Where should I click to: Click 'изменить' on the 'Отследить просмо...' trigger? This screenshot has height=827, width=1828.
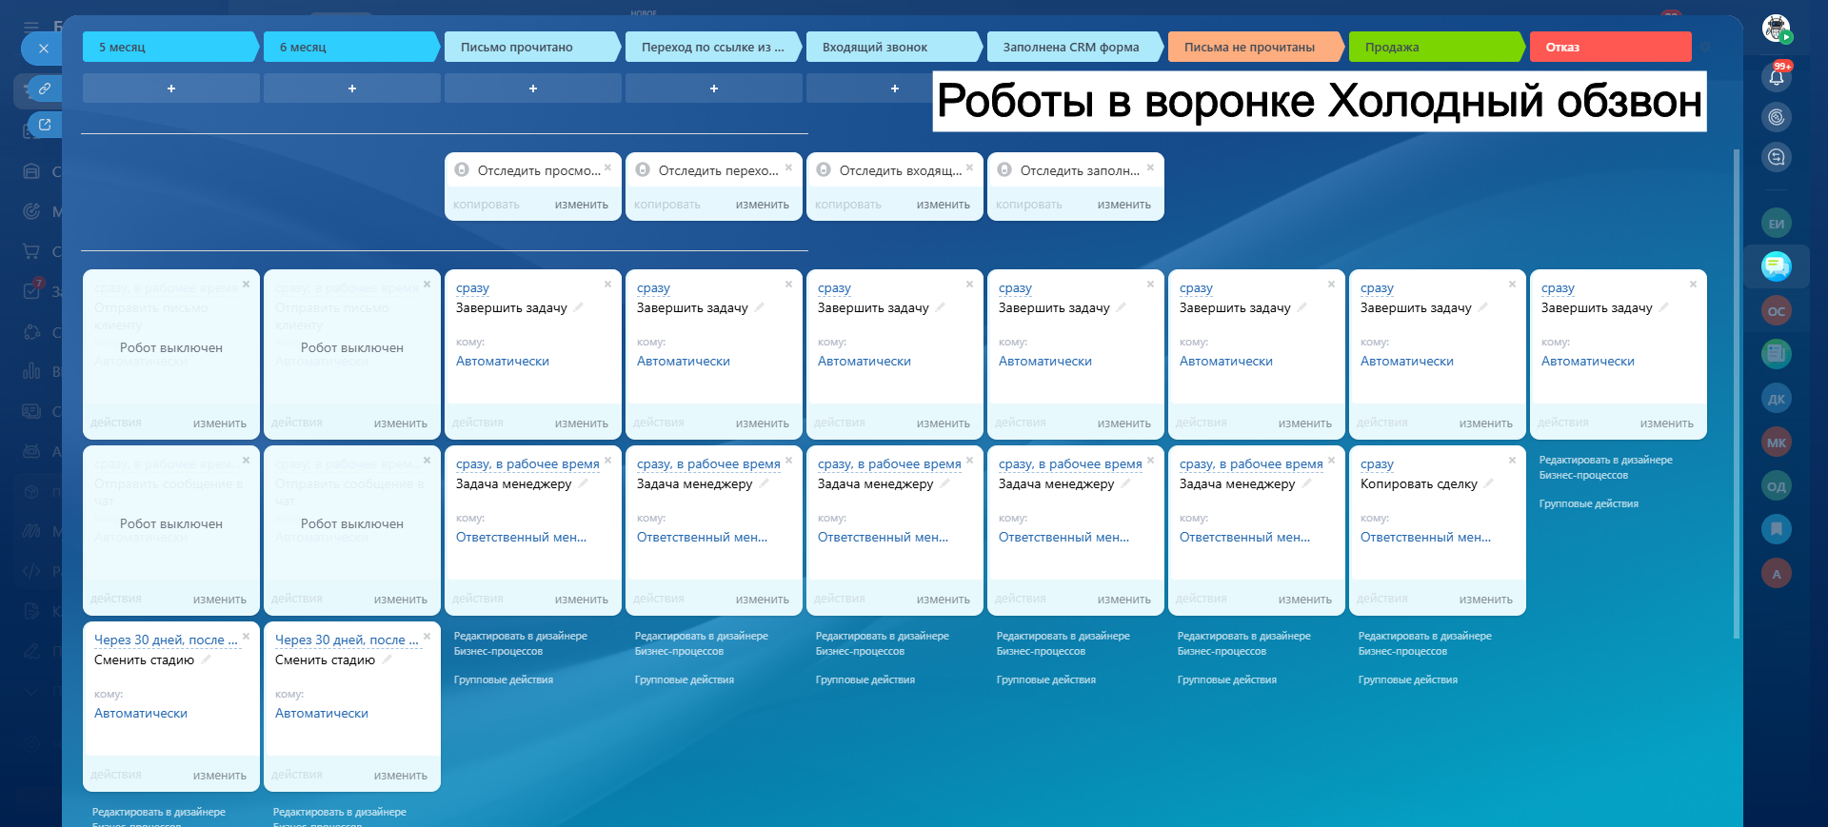[x=581, y=205]
